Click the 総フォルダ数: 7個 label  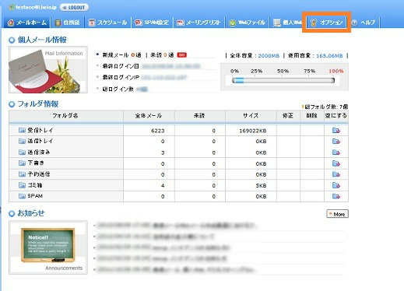(x=326, y=107)
